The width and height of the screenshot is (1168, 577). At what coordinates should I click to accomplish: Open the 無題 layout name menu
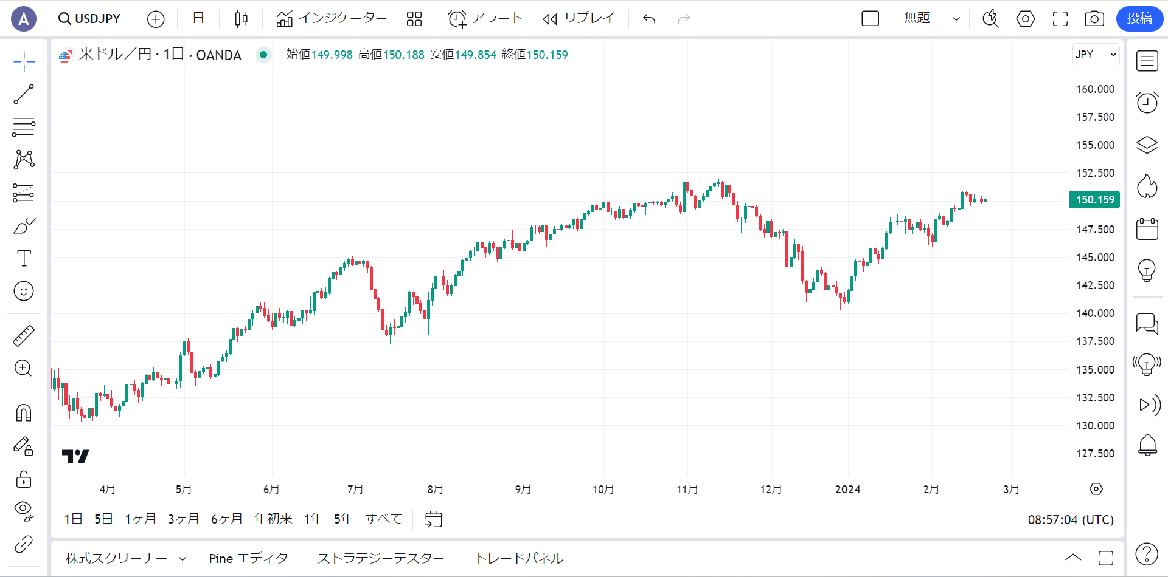[x=917, y=18]
